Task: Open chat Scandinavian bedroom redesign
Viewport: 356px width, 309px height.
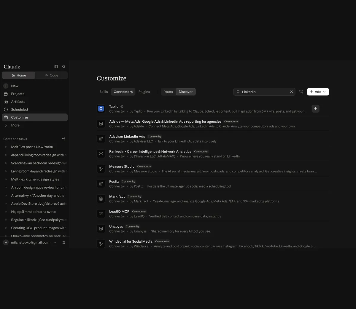Action: pyautogui.click(x=35, y=163)
